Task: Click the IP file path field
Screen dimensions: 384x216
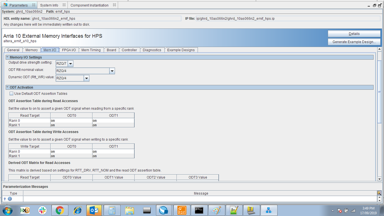Action: pyautogui.click(x=288, y=18)
